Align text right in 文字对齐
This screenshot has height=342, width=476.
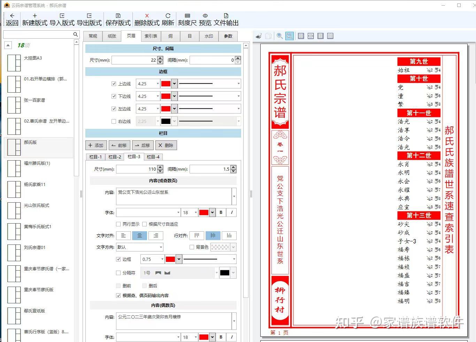pos(156,236)
